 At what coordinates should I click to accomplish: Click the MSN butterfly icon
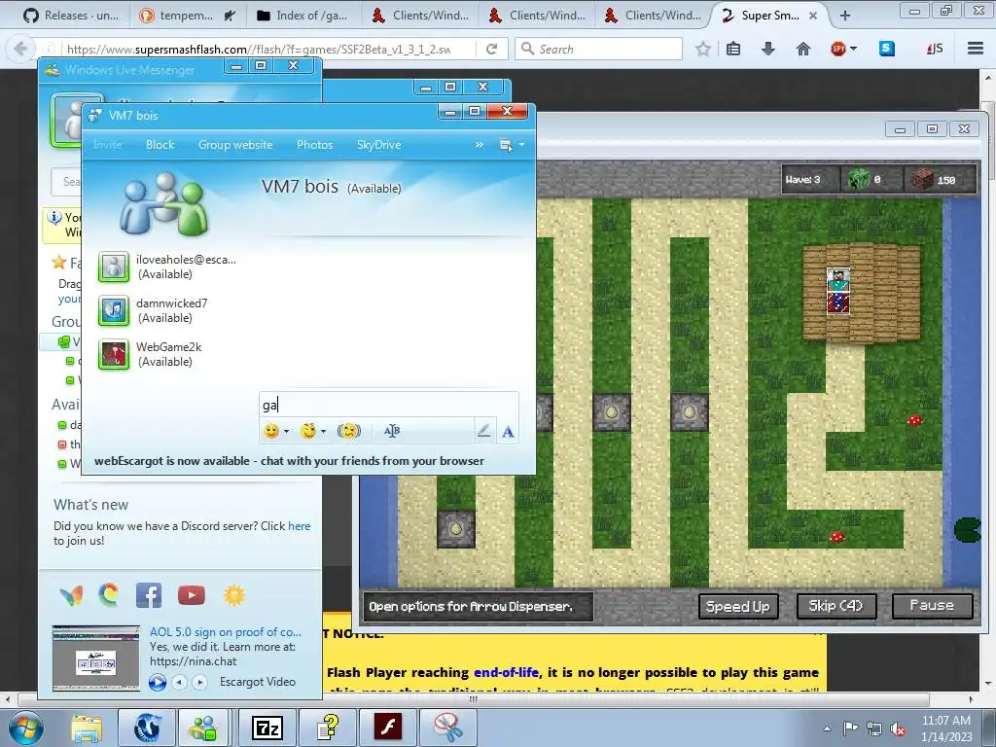click(x=71, y=595)
